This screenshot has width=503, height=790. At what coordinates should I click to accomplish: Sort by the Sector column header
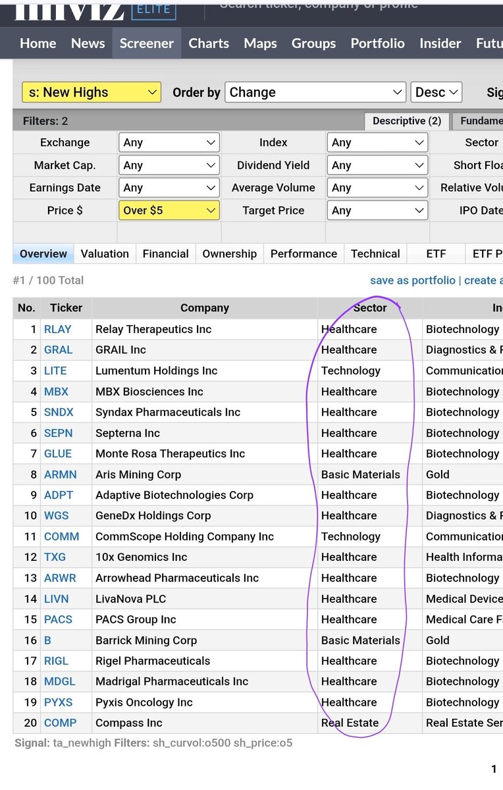(x=370, y=307)
